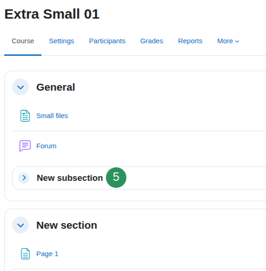Click the New section heading text
The width and height of the screenshot is (266, 271).
pyautogui.click(x=67, y=225)
